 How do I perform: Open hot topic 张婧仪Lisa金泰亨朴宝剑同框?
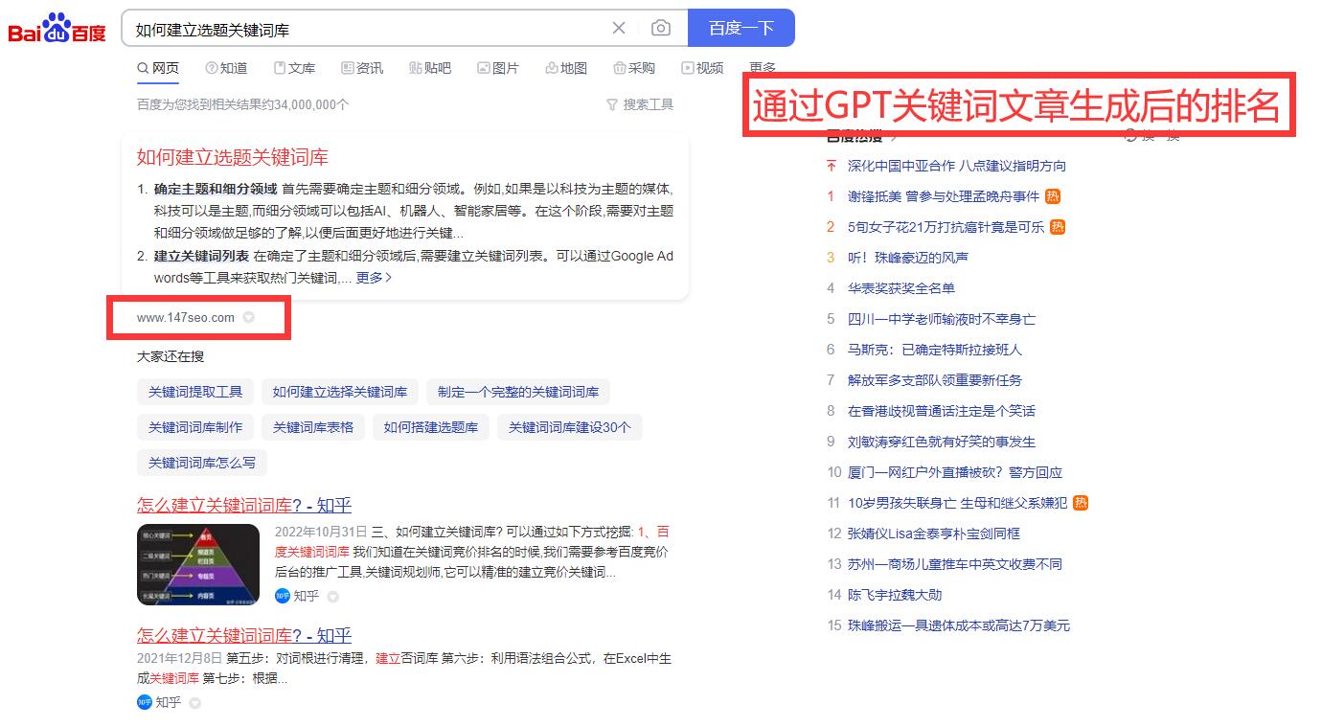[x=934, y=534]
